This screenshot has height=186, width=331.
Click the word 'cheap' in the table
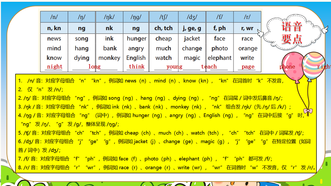point(164,39)
